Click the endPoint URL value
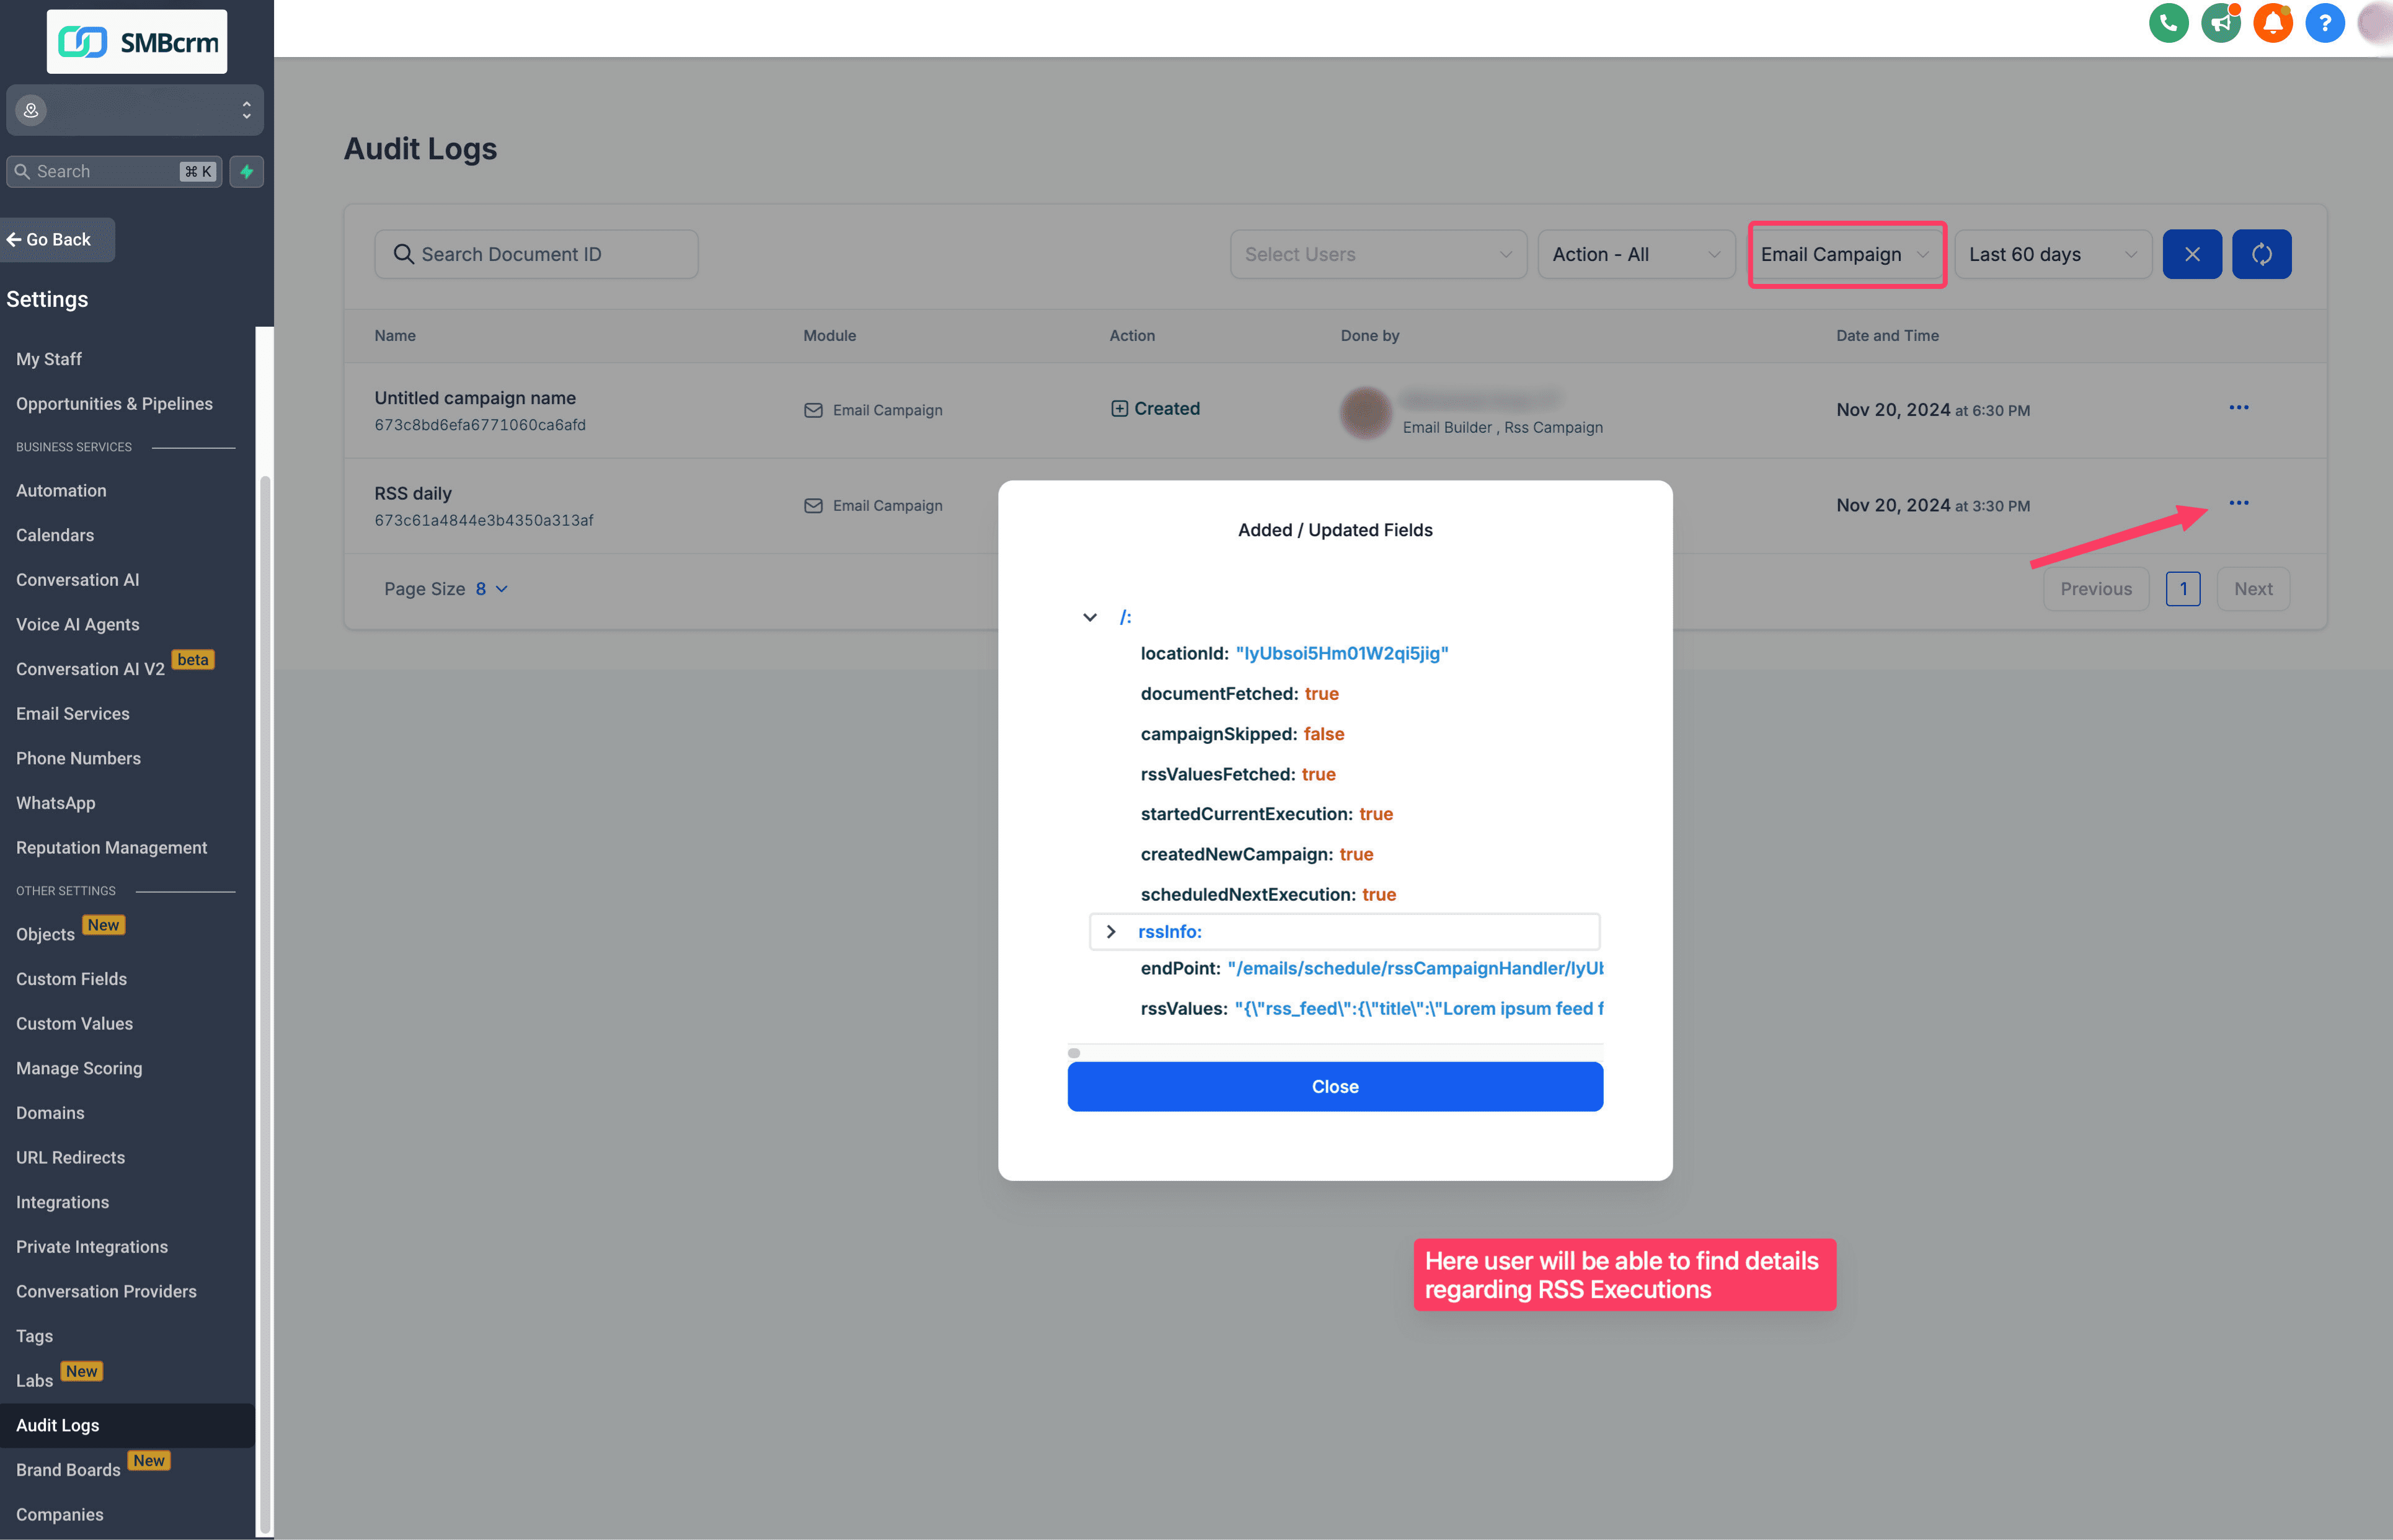This screenshot has width=2393, height=1540. (1415, 968)
